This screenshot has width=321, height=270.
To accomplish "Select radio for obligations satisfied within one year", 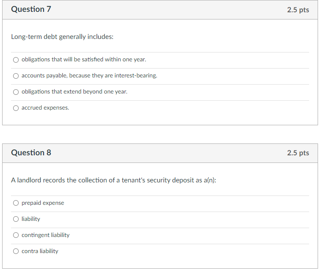I will click(x=16, y=60).
